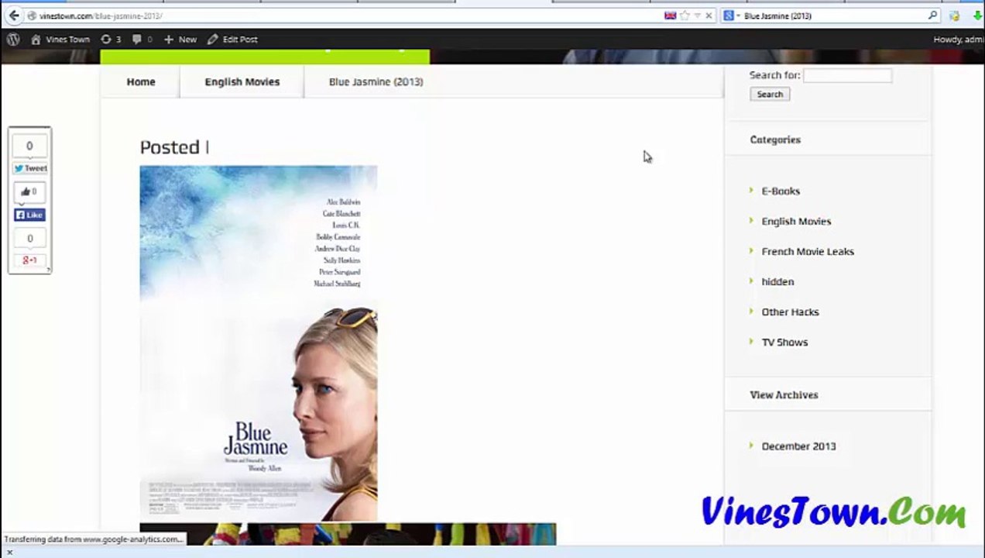Image resolution: width=985 pixels, height=558 pixels.
Task: Open English Movies in the breadcrumb navigation
Action: coord(242,81)
